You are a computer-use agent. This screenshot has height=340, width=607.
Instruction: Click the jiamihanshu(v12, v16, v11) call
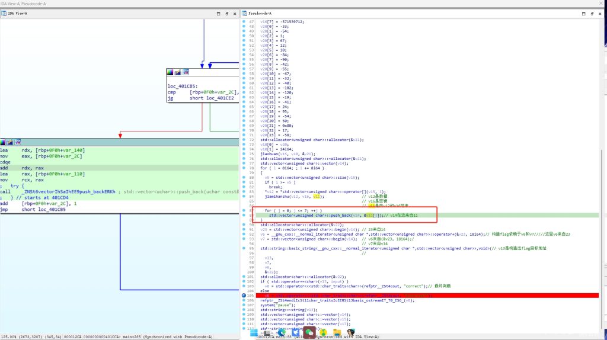294,197
